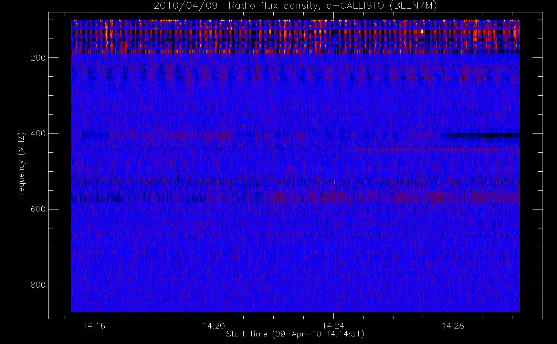Click the 14:24 time tick label
Viewport: 557px width, 344px height.
click(x=333, y=326)
